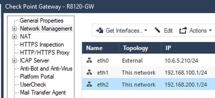The image size is (215, 98).
Task: Click the eth2 network interface icon
Action: [89, 84]
